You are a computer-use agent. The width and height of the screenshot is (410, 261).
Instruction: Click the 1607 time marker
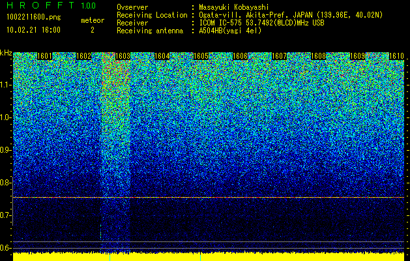pos(279,56)
